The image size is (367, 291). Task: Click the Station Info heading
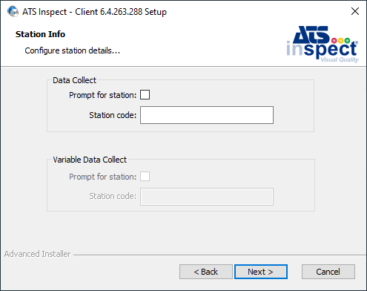40,34
